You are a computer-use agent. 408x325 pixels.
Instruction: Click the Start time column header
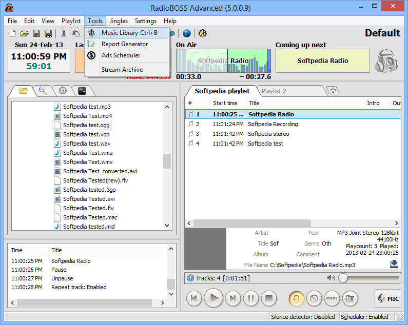228,103
